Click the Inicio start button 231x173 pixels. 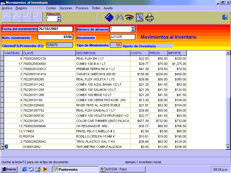[x=9, y=169]
